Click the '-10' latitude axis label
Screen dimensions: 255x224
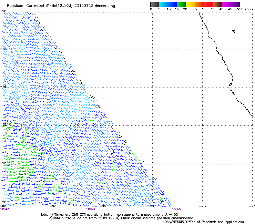click(x=3, y=11)
